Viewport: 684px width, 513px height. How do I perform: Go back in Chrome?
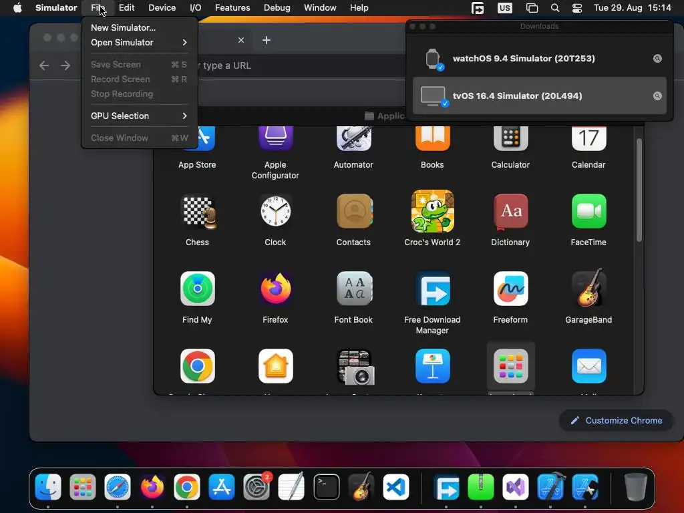[44, 65]
